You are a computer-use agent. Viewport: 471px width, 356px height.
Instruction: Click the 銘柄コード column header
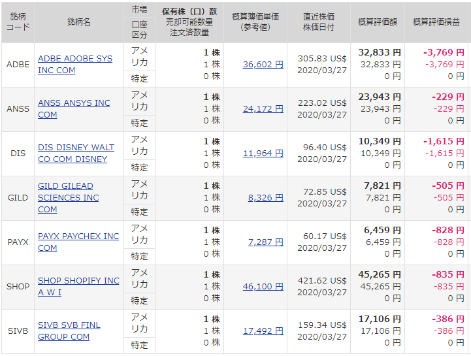(18, 22)
